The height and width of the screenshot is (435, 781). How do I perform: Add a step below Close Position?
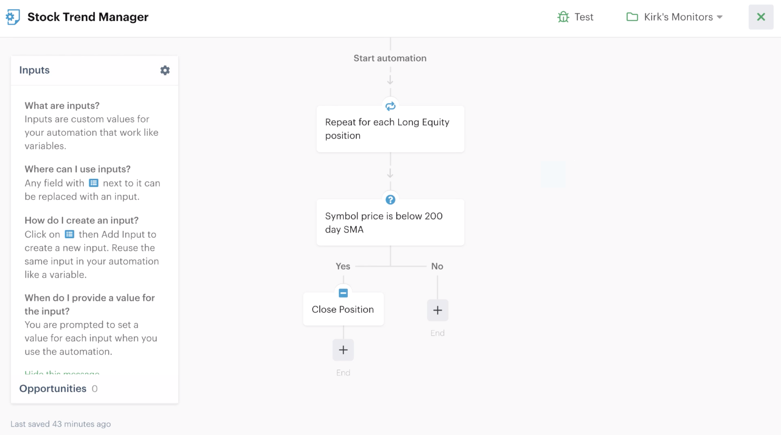click(343, 350)
